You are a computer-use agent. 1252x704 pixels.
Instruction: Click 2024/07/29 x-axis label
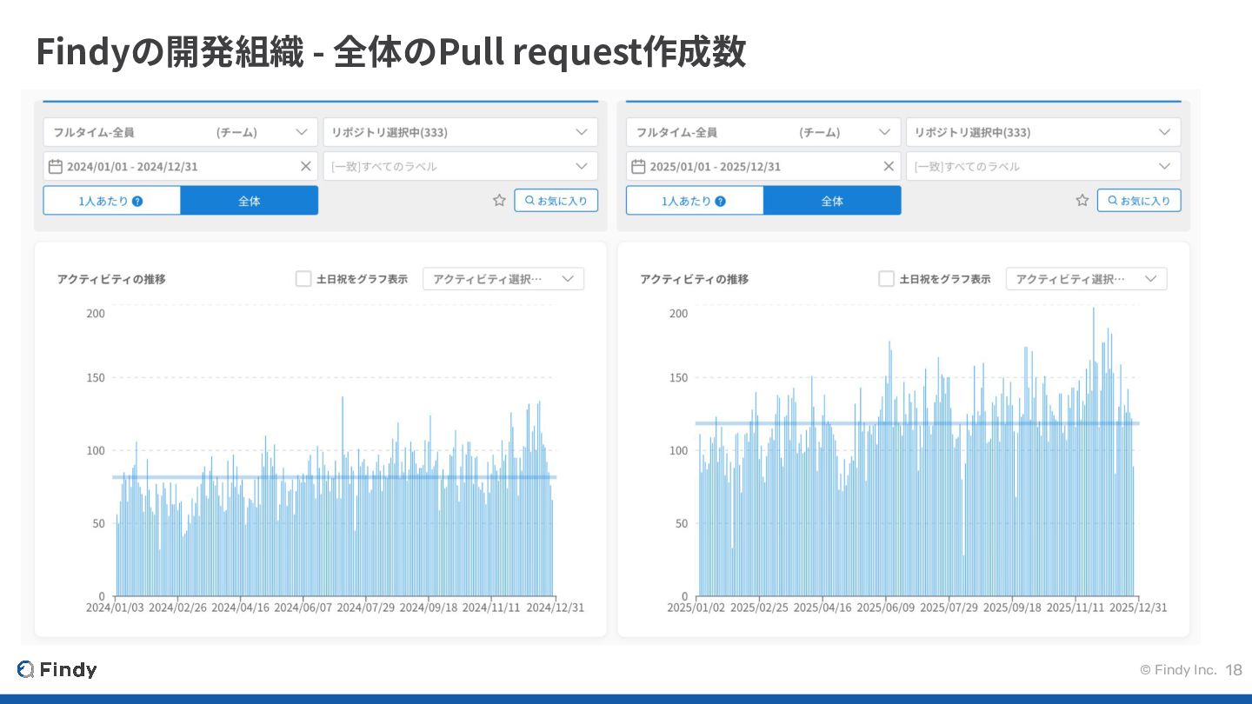366,608
